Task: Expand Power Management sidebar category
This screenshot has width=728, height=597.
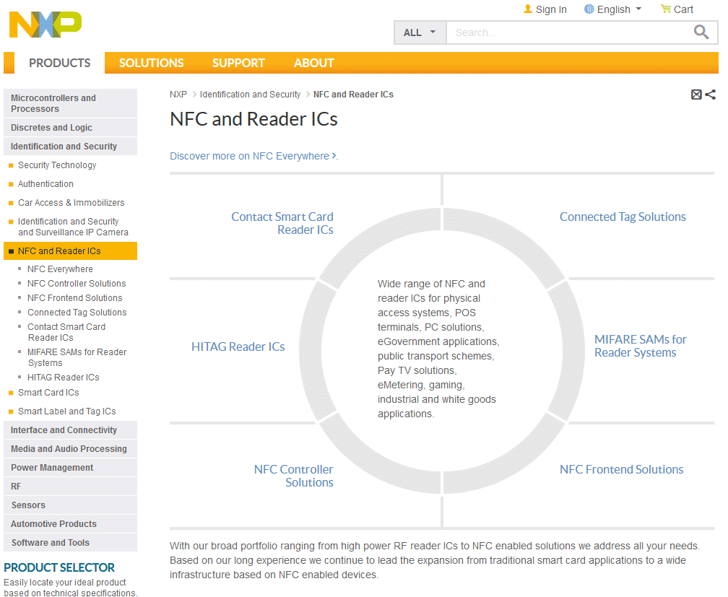Action: (71, 468)
